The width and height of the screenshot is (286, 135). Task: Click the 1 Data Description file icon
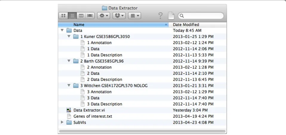point(82,55)
